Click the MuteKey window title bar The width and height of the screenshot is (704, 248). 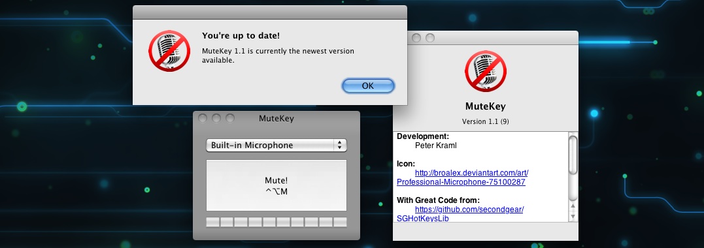tap(276, 118)
